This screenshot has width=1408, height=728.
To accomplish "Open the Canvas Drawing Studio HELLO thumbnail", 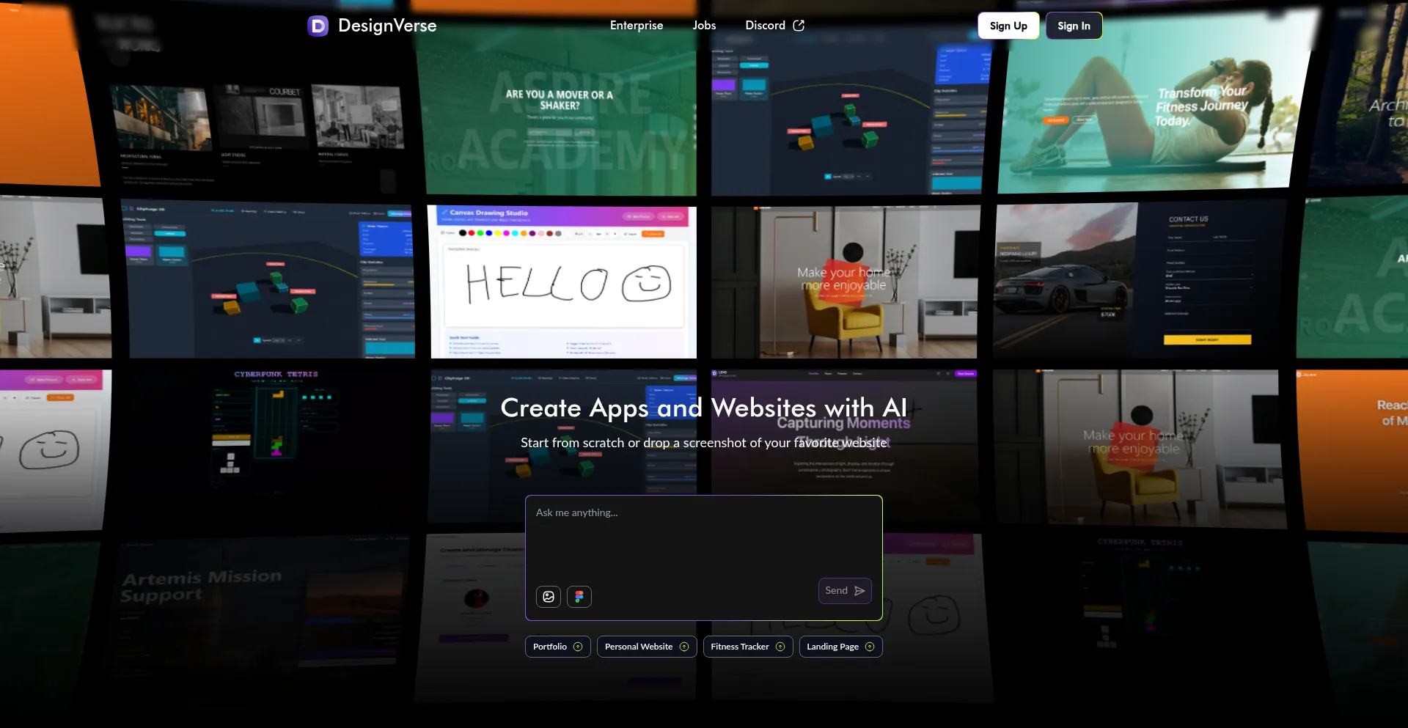I will (x=562, y=282).
